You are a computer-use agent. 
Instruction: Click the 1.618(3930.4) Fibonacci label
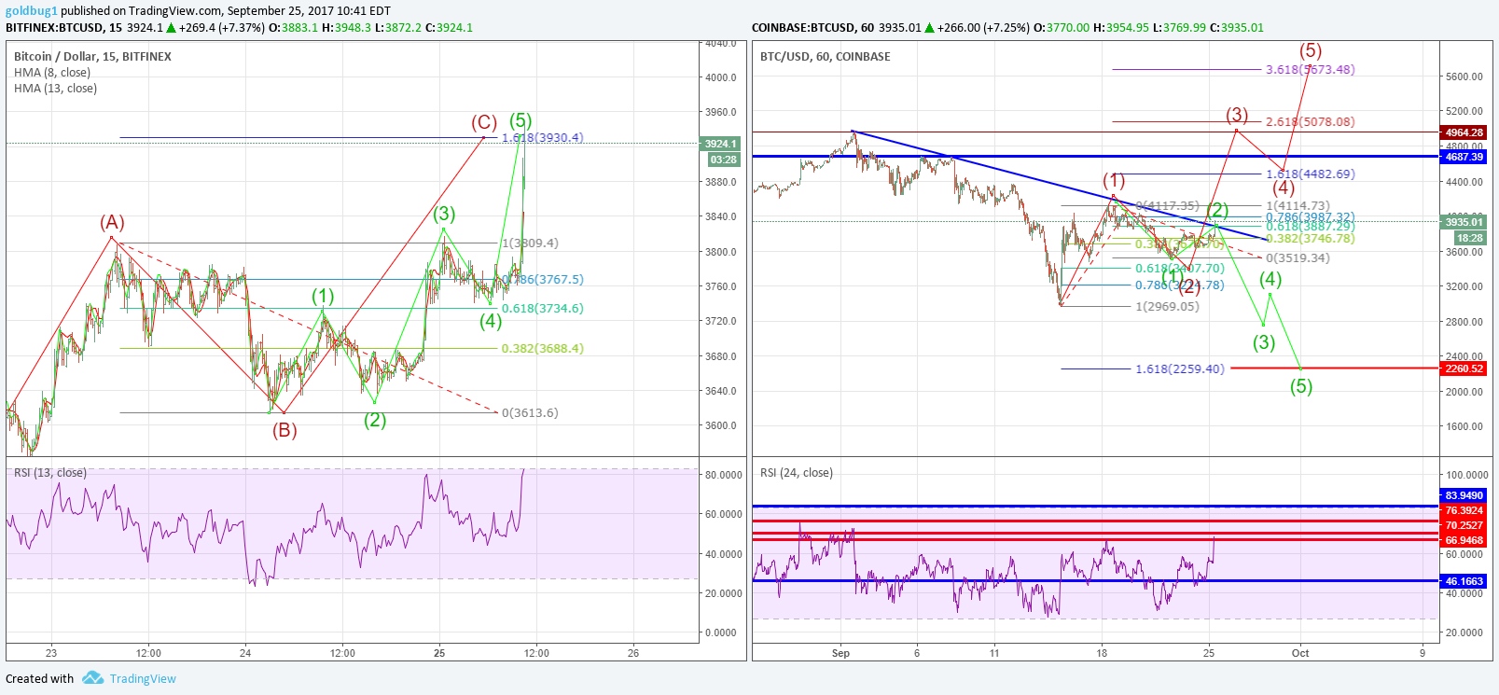[543, 137]
